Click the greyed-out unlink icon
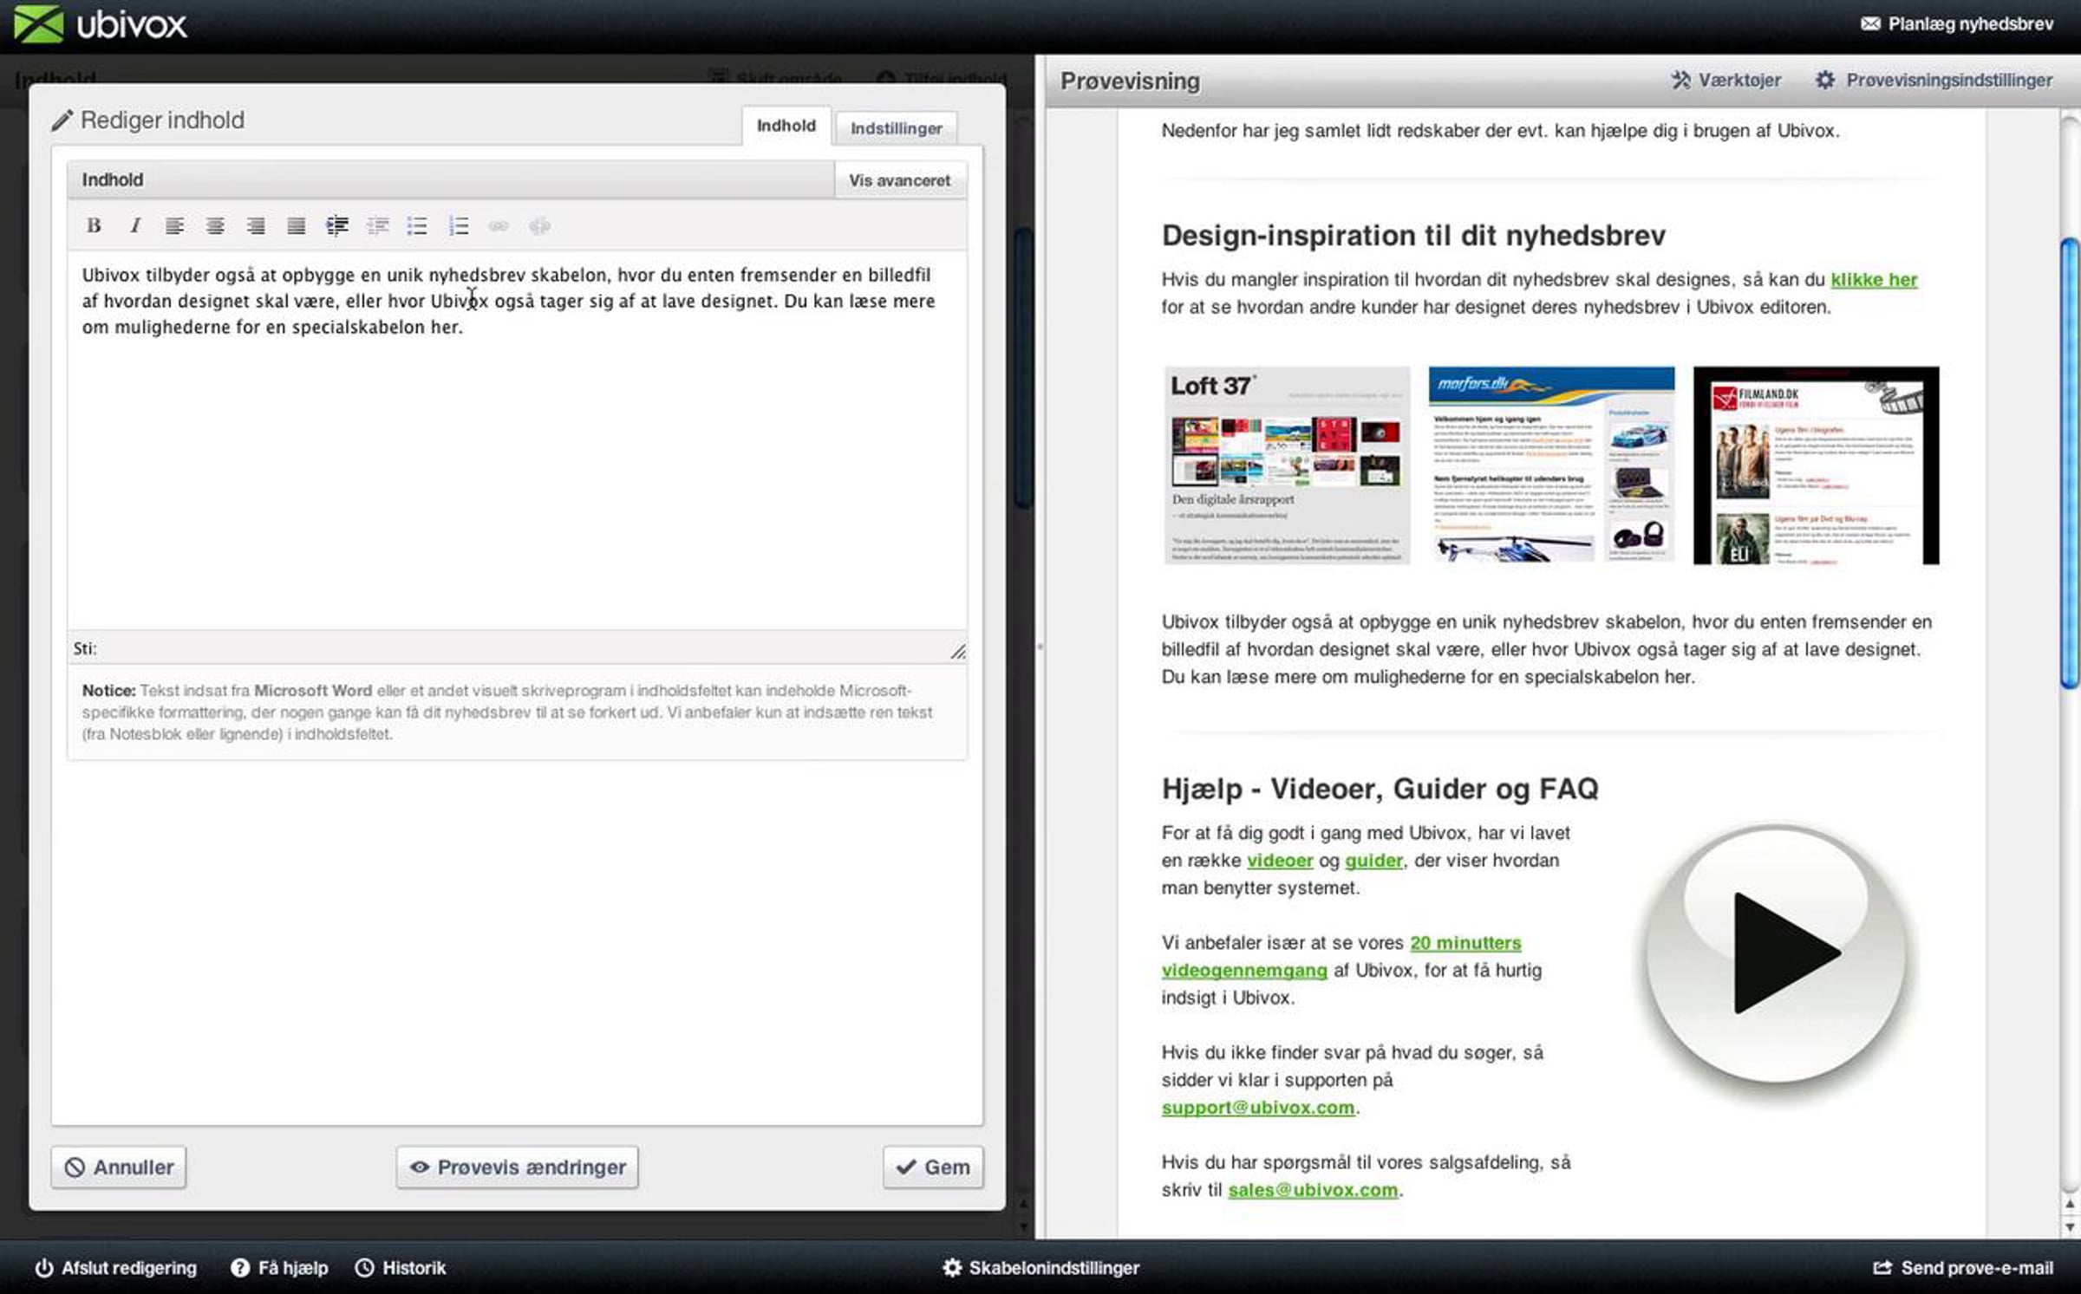 (x=539, y=226)
